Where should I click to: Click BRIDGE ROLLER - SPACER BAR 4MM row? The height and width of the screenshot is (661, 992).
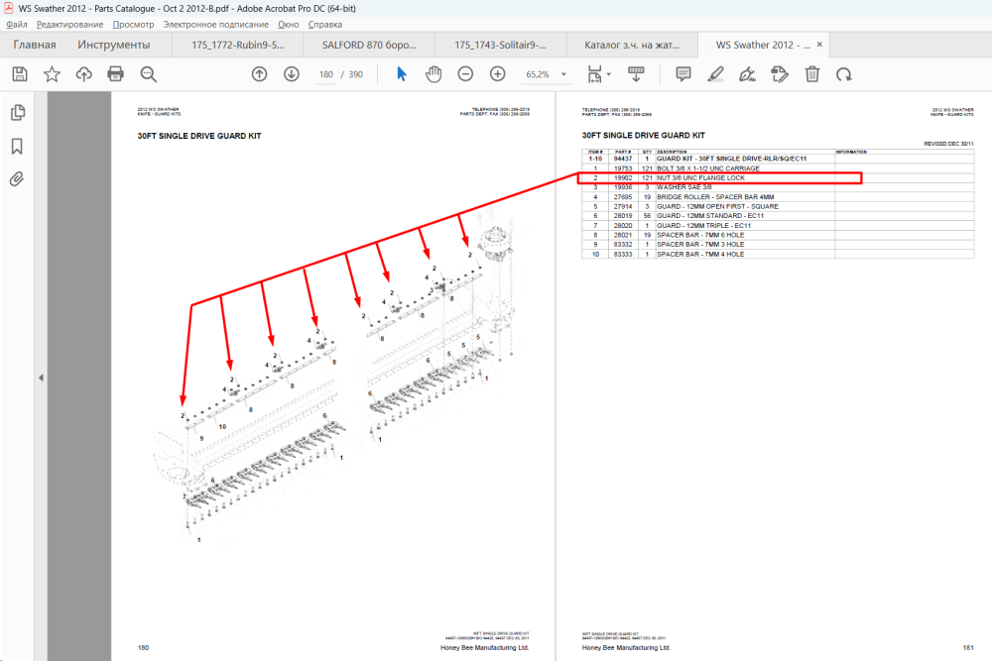pos(778,197)
